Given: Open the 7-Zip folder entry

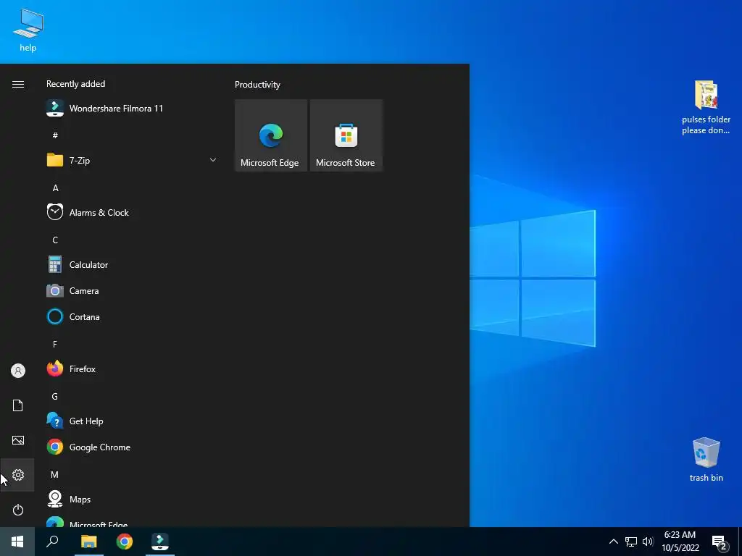Looking at the screenshot, I should point(133,160).
